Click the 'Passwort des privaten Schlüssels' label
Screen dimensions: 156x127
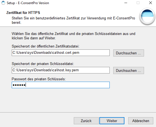pos(39,79)
